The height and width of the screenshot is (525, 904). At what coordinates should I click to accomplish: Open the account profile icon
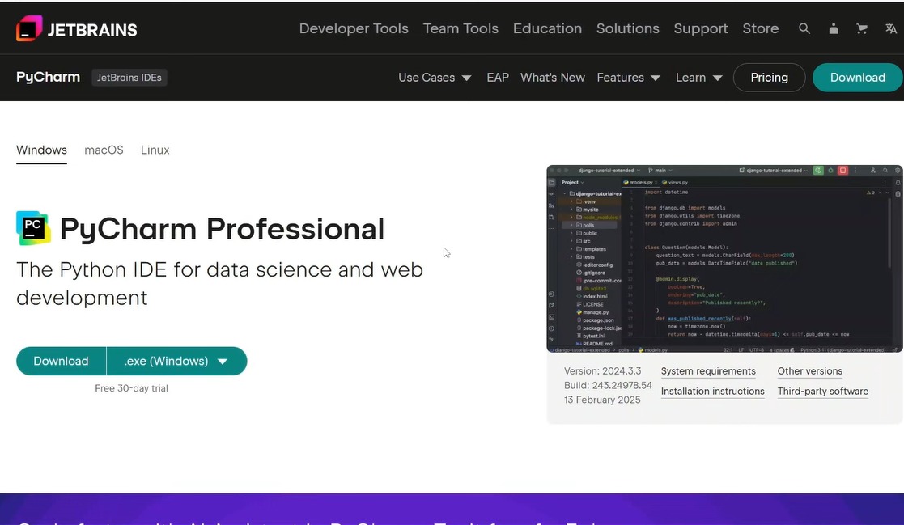pyautogui.click(x=833, y=29)
